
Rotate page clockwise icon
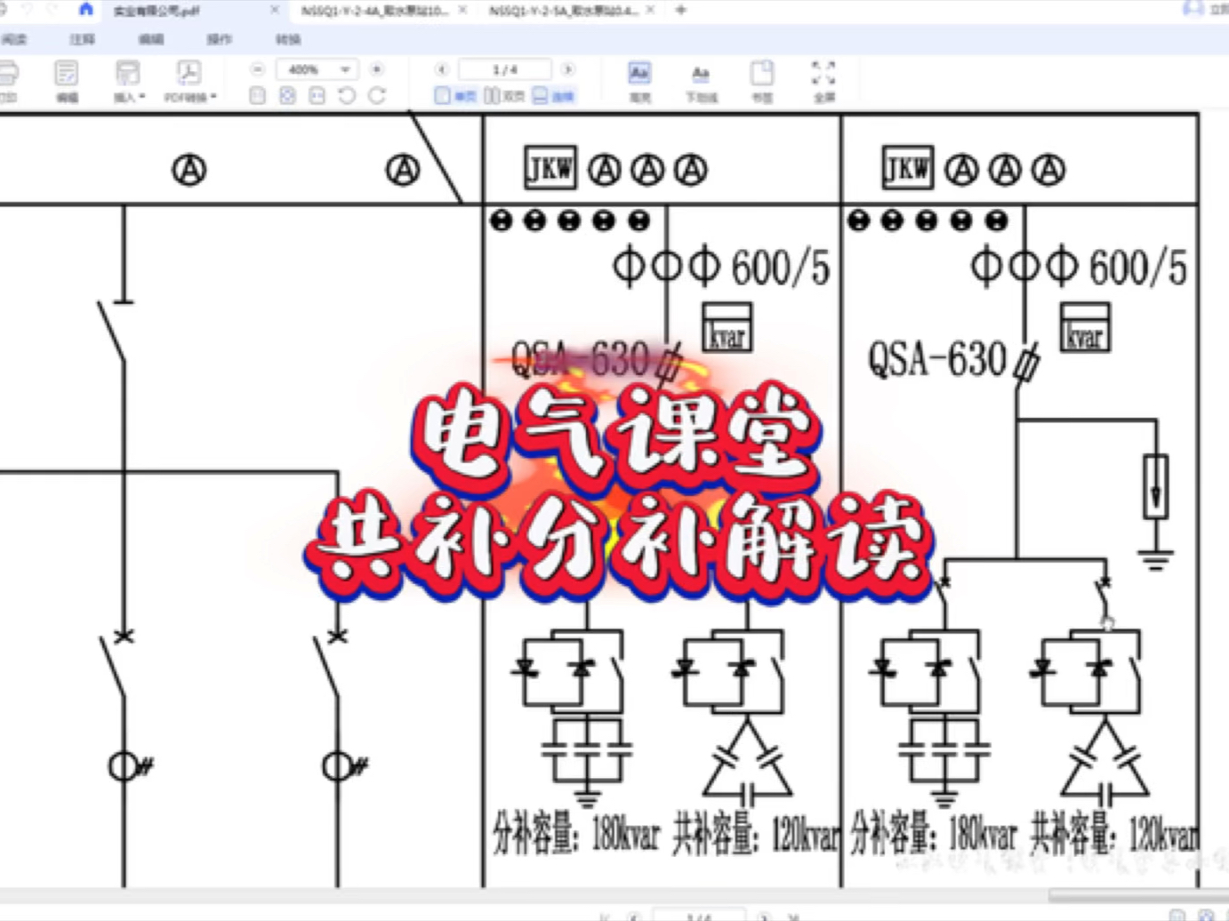[377, 96]
